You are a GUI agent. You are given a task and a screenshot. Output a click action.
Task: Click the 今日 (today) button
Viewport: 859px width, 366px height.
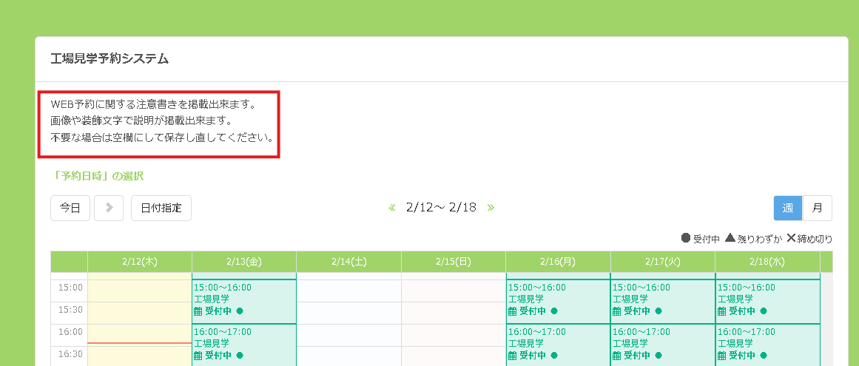pos(70,209)
